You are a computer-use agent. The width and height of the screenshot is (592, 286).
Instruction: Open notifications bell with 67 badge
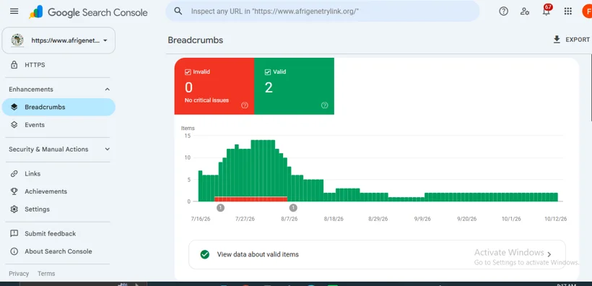point(547,11)
